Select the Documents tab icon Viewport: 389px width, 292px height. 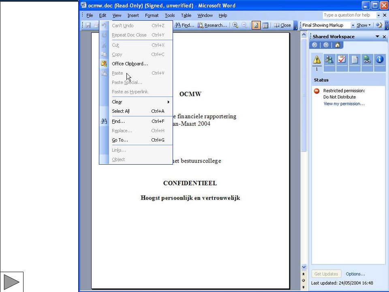[x=355, y=60]
